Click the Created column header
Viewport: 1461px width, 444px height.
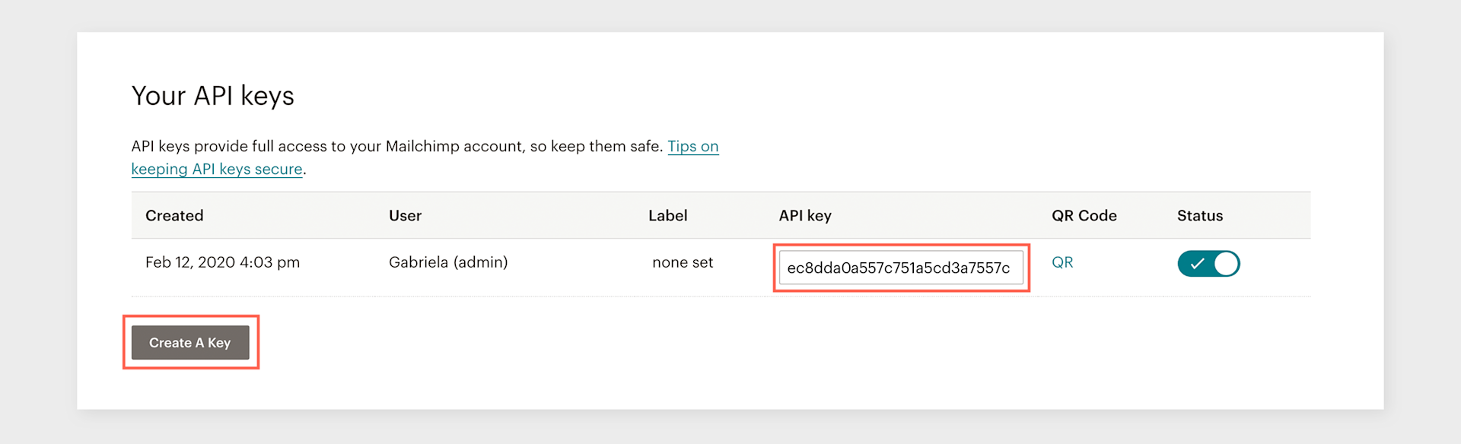tap(173, 215)
